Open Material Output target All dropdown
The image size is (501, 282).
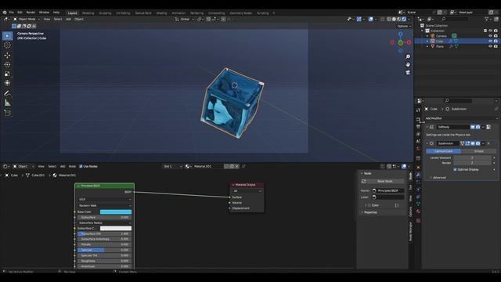(247, 191)
